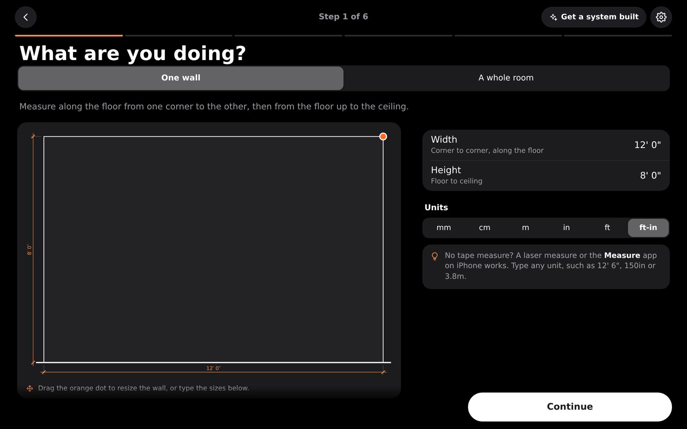Edit the Width value 12' 0"
Screen dimensions: 687x429
(647, 145)
